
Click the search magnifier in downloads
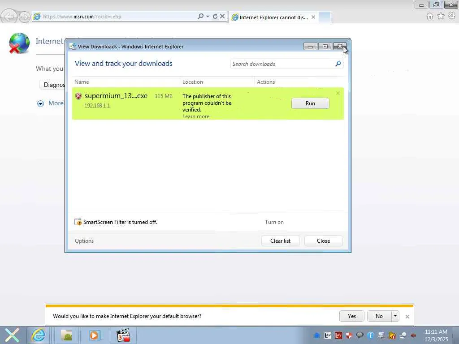click(x=338, y=64)
